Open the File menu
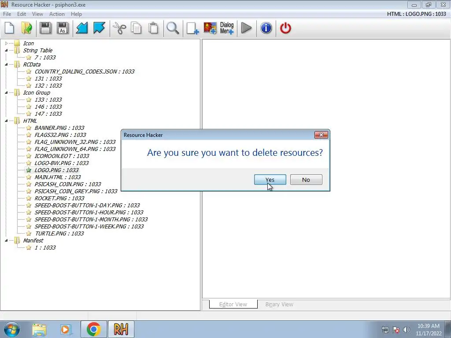Viewport: 451px width, 338px height. pyautogui.click(x=7, y=14)
